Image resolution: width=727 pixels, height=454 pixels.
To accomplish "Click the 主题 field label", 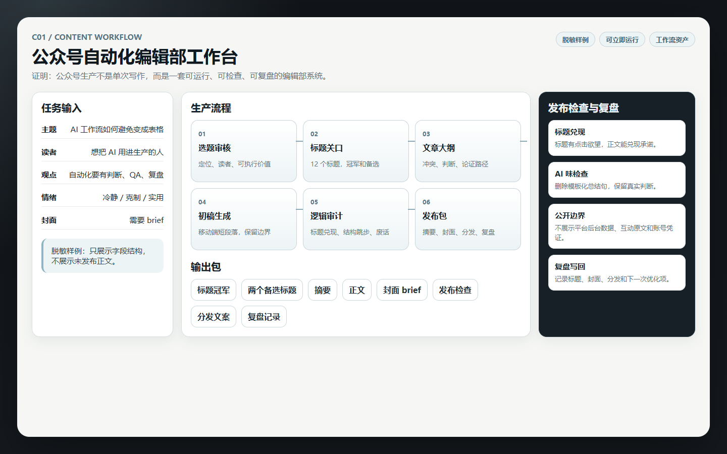I will click(49, 130).
